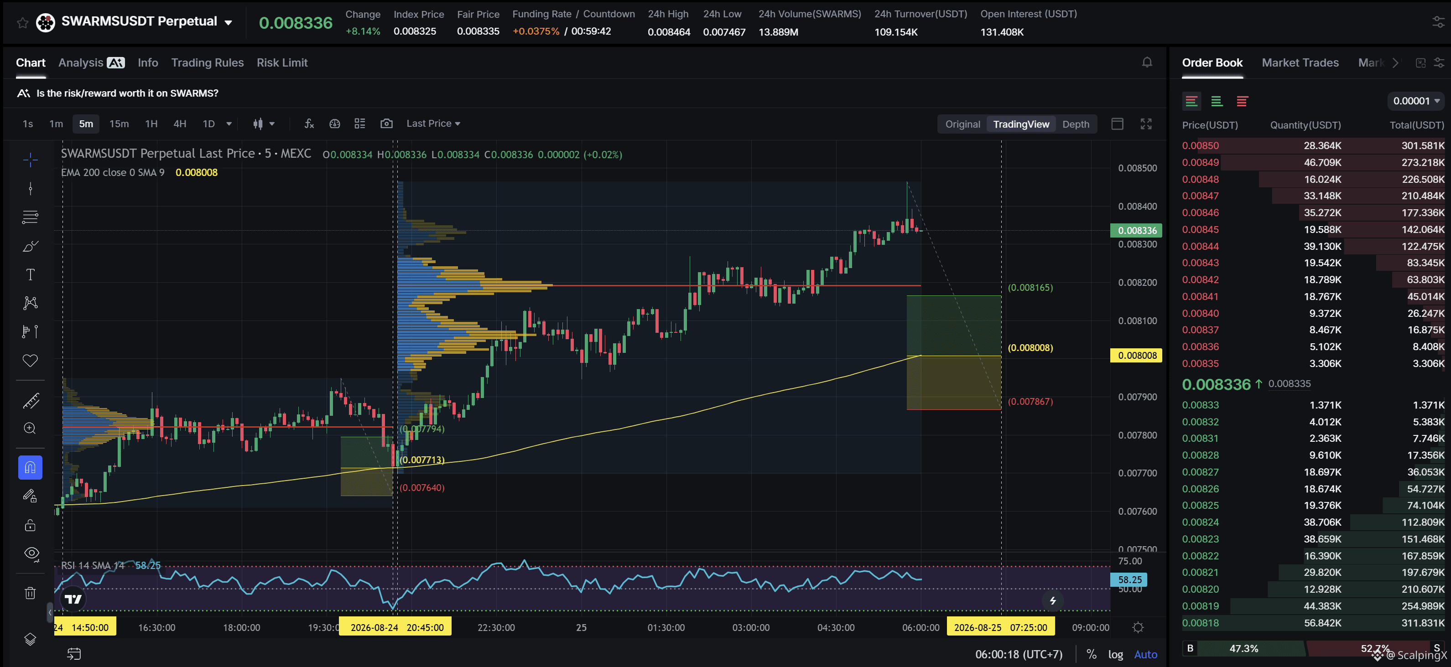Jump to latest bar with lightning icon
Viewport: 1451px width, 667px height.
1053,600
